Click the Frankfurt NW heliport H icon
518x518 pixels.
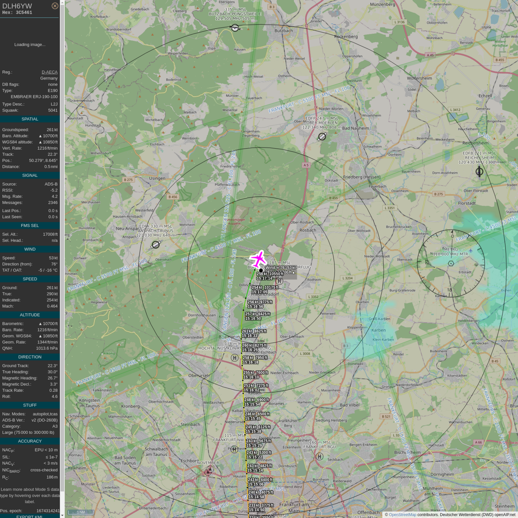click(x=234, y=449)
